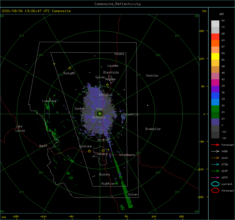The width and height of the screenshot is (235, 220).
Task: Click the 80 dBZ light gray color swatch
Action: [215, 24]
